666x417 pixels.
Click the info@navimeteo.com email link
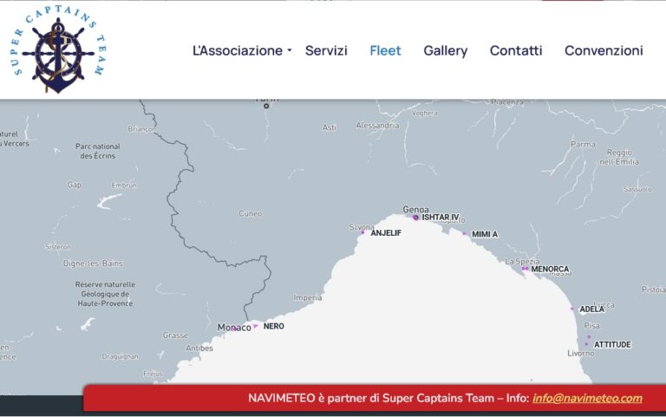tap(587, 398)
